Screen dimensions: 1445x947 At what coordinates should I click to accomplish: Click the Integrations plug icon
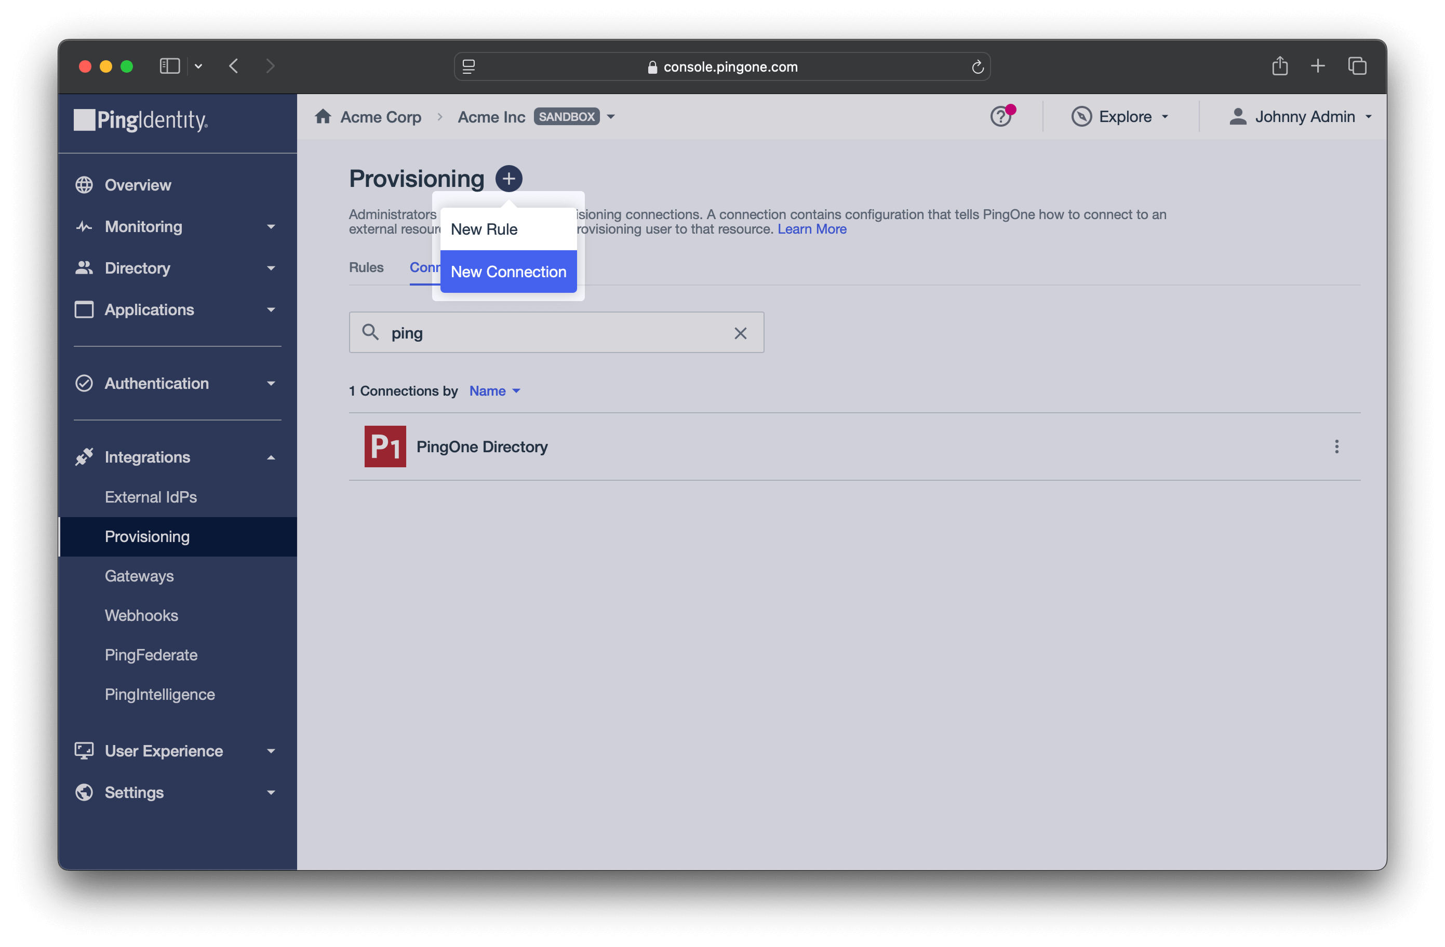84,456
